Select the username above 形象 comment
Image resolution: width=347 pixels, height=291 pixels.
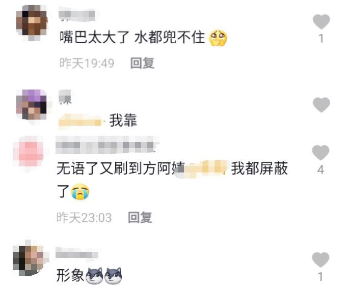77,253
